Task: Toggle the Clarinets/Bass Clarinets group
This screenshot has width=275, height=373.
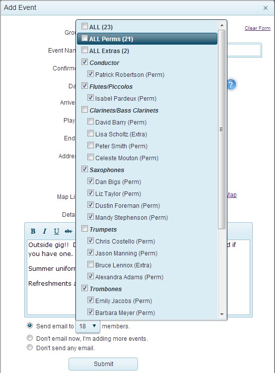Action: coord(84,110)
